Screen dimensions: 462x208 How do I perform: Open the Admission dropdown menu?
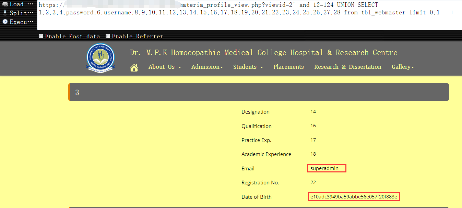click(x=207, y=67)
